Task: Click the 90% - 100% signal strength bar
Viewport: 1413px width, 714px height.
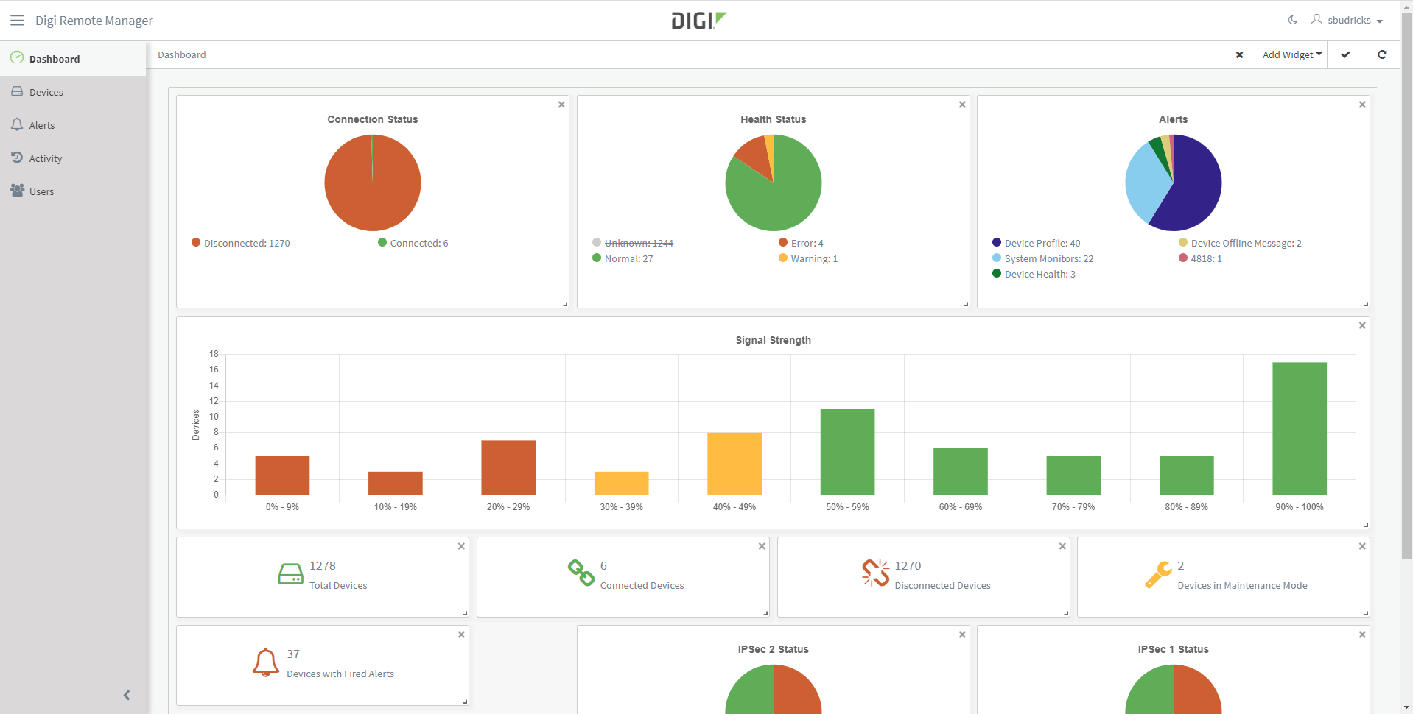Action: (1300, 428)
